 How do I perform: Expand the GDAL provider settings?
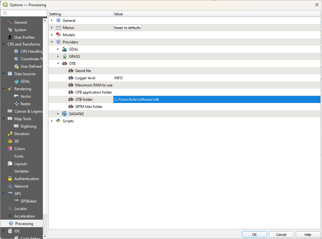pyautogui.click(x=58, y=49)
